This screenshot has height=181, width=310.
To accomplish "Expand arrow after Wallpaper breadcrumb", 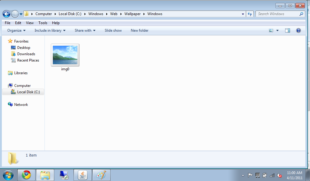I will 144,14.
